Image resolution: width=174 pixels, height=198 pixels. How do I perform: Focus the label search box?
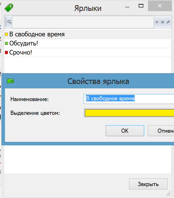pyautogui.click(x=83, y=22)
